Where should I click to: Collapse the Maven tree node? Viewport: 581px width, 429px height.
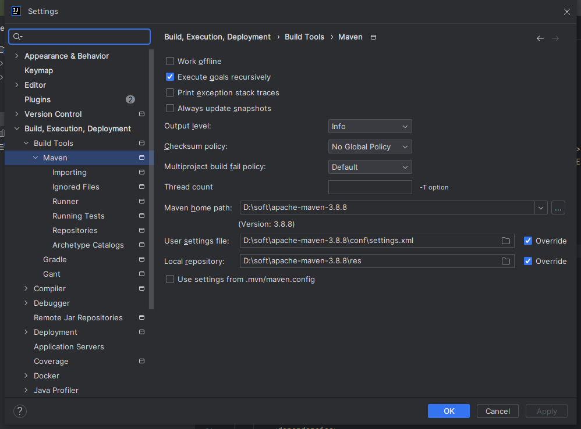click(36, 158)
